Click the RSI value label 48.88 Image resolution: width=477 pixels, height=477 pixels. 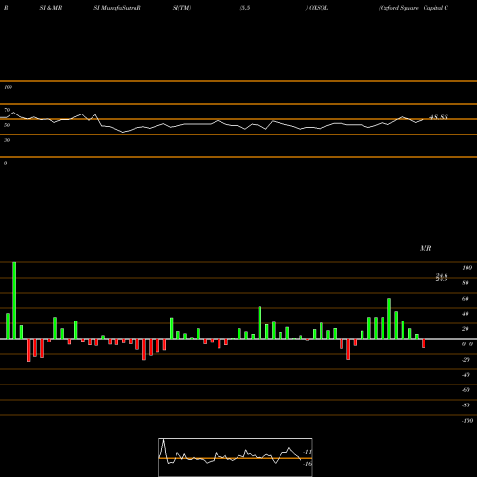(x=439, y=117)
